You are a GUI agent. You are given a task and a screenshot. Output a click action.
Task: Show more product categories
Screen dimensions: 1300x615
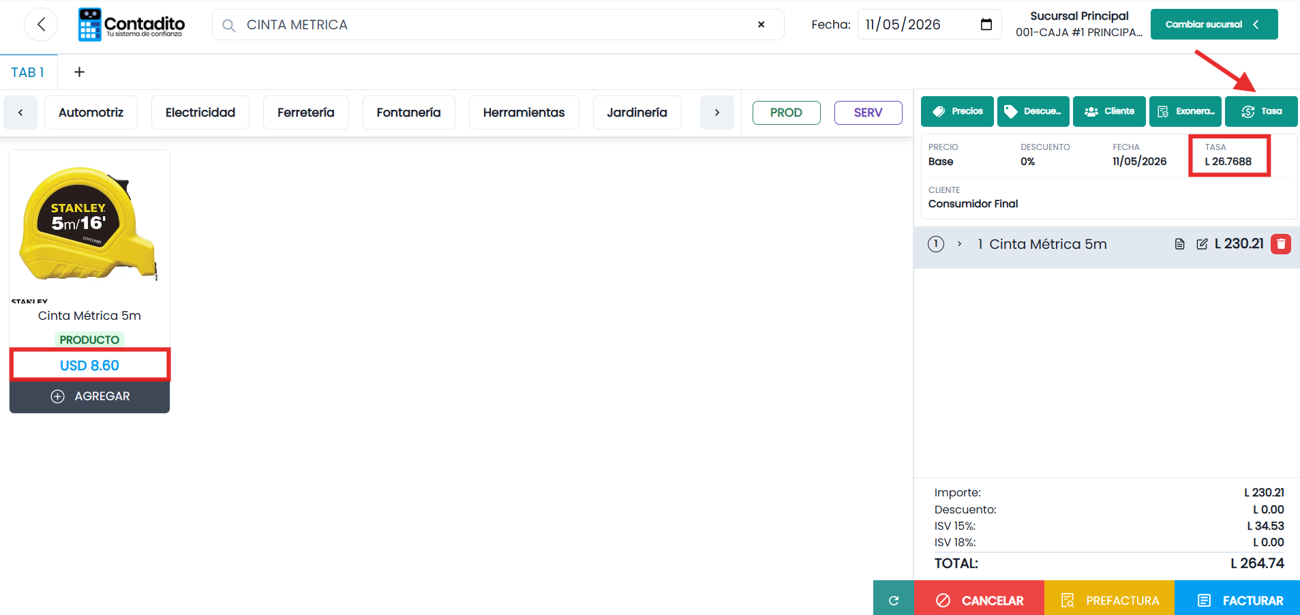pos(716,112)
